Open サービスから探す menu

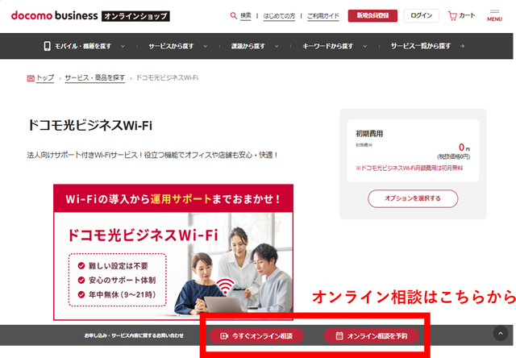(x=171, y=47)
